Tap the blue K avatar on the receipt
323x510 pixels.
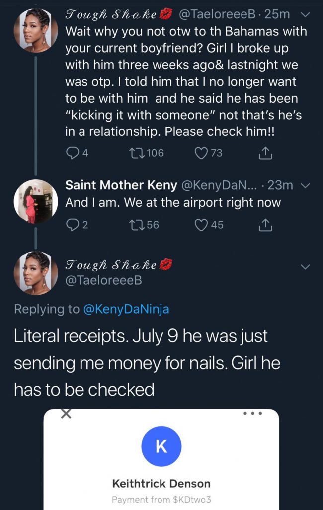pos(161,446)
